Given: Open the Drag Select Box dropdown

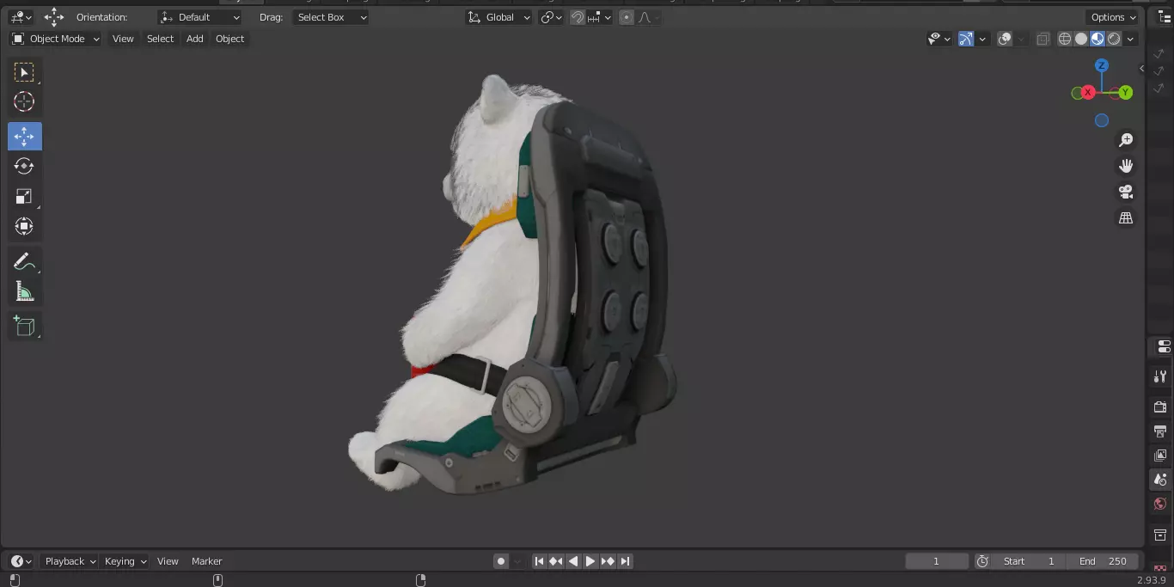Looking at the screenshot, I should 330,17.
